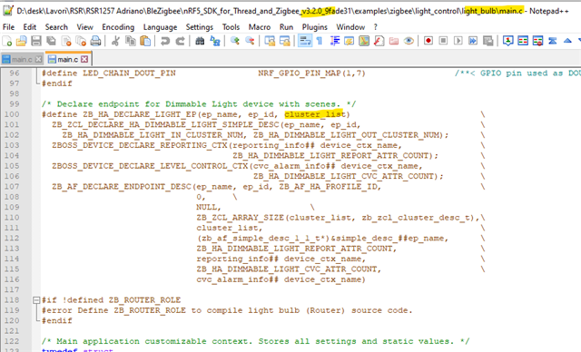Click the Open file folder icon
Screen dimensions: 581x352
tap(22, 41)
